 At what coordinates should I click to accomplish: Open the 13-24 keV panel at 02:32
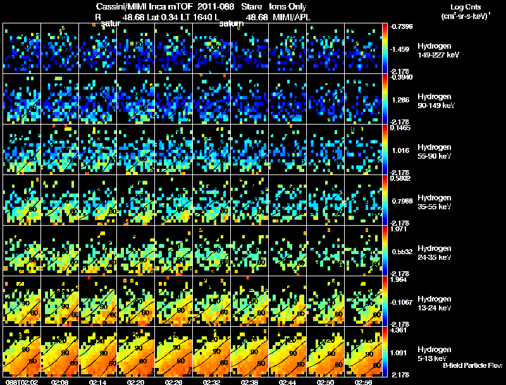(x=211, y=302)
